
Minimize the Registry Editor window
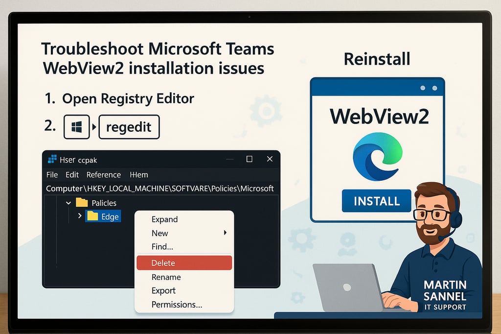click(x=229, y=159)
